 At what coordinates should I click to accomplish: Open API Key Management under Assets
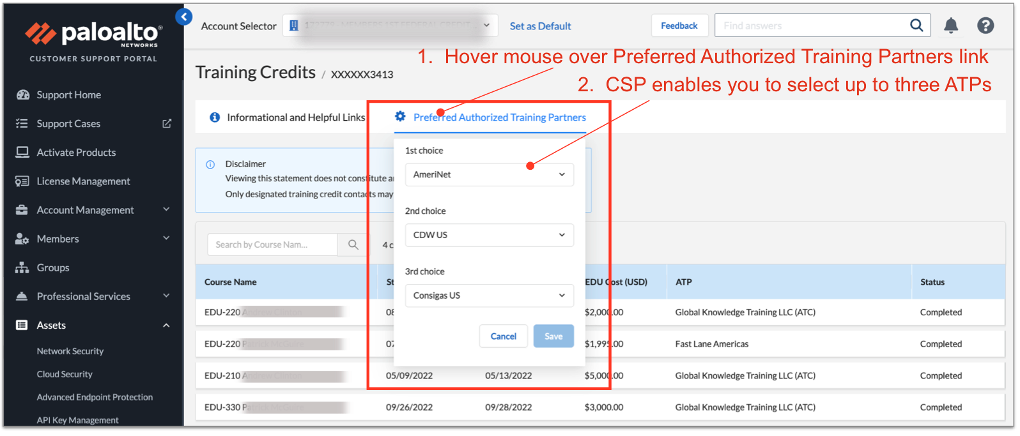coord(77,421)
